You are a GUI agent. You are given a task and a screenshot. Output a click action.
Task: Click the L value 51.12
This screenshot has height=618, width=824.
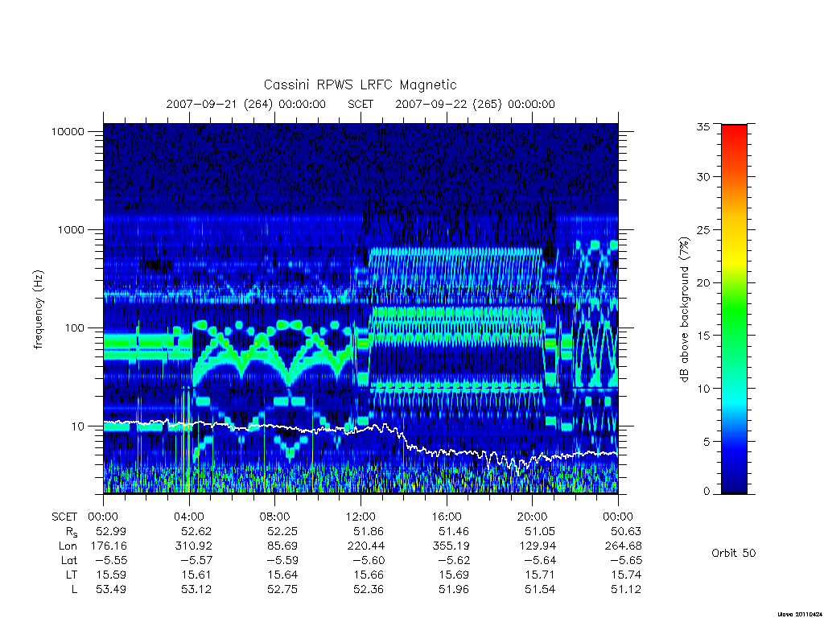tap(626, 590)
